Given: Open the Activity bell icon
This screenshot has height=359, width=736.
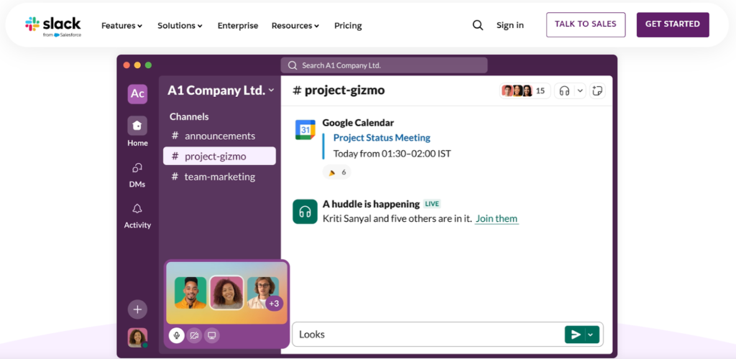Looking at the screenshot, I should click(137, 208).
